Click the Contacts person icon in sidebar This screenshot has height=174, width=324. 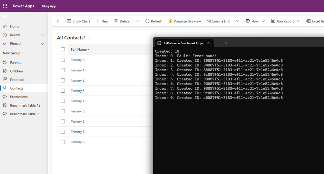click(5, 88)
